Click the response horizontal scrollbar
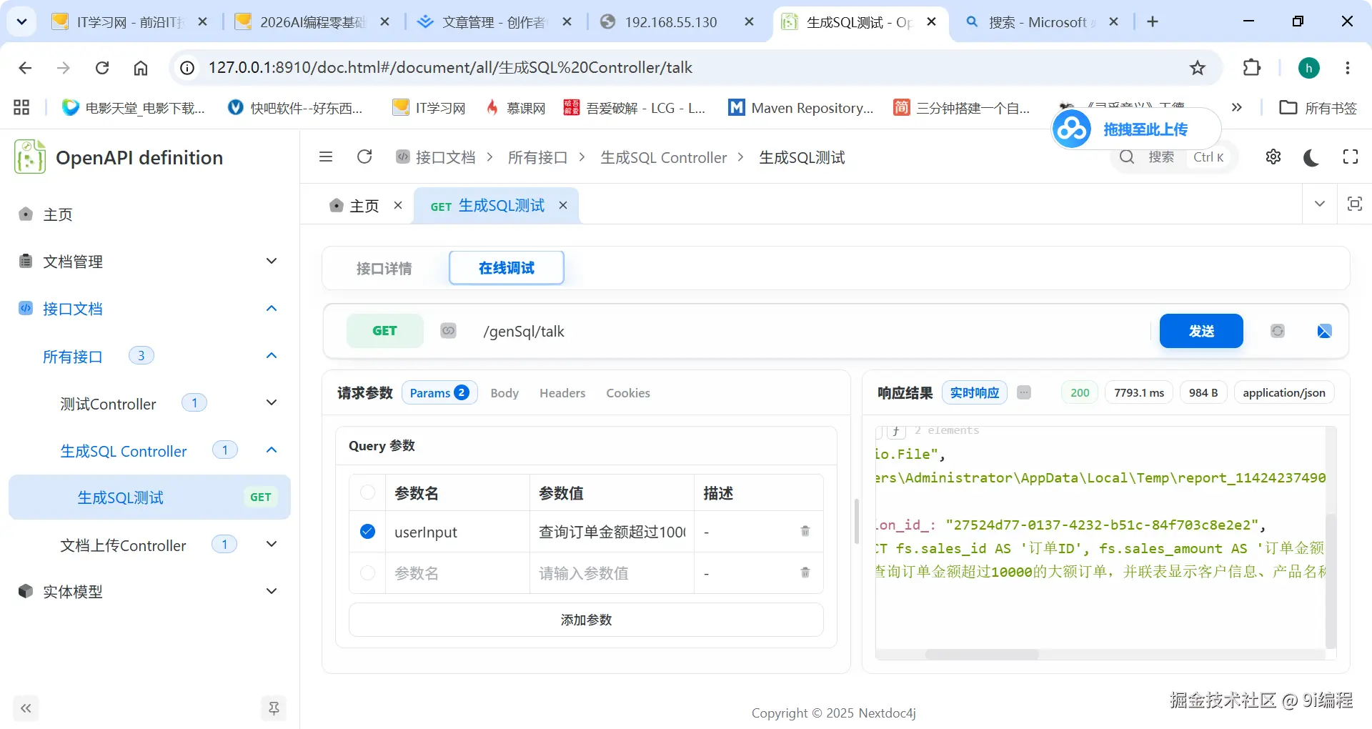 pos(982,654)
